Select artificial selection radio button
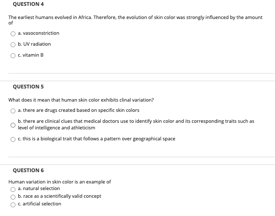Screen dimensions: 275x216 click(x=13, y=205)
